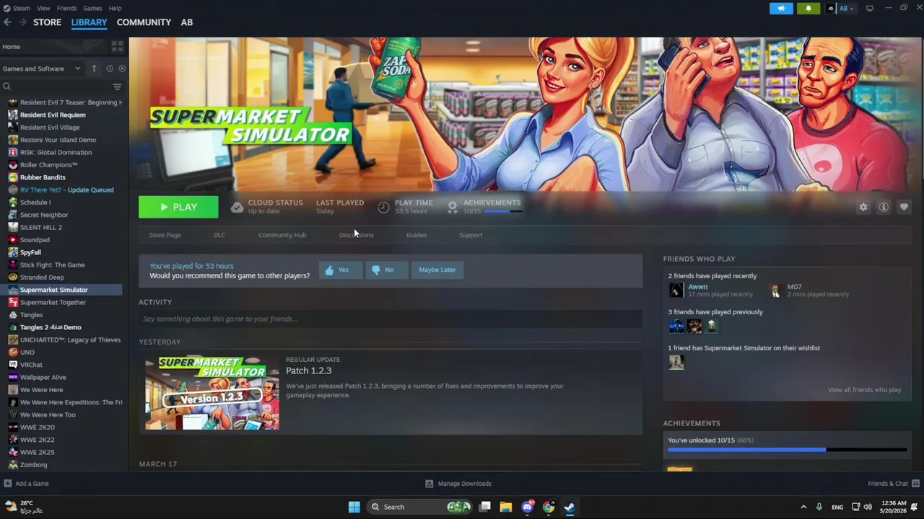The image size is (924, 519).
Task: Open friend M07's avatar
Action: pos(775,290)
